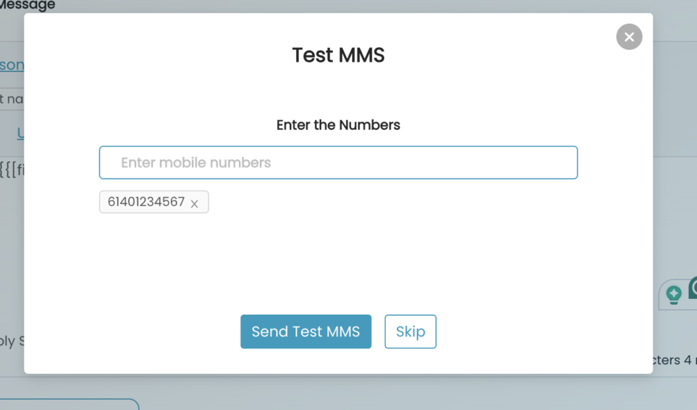
Task: Send the test MMS now
Action: click(306, 332)
